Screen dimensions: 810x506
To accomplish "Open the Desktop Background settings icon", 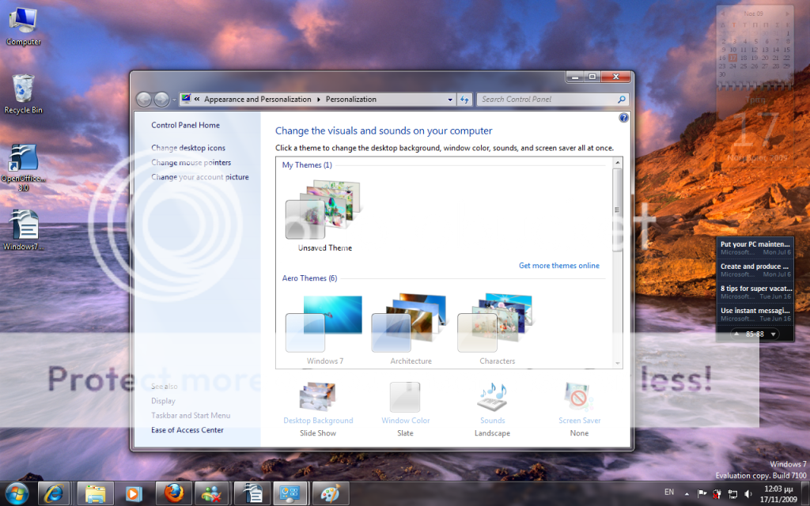I will (x=318, y=398).
